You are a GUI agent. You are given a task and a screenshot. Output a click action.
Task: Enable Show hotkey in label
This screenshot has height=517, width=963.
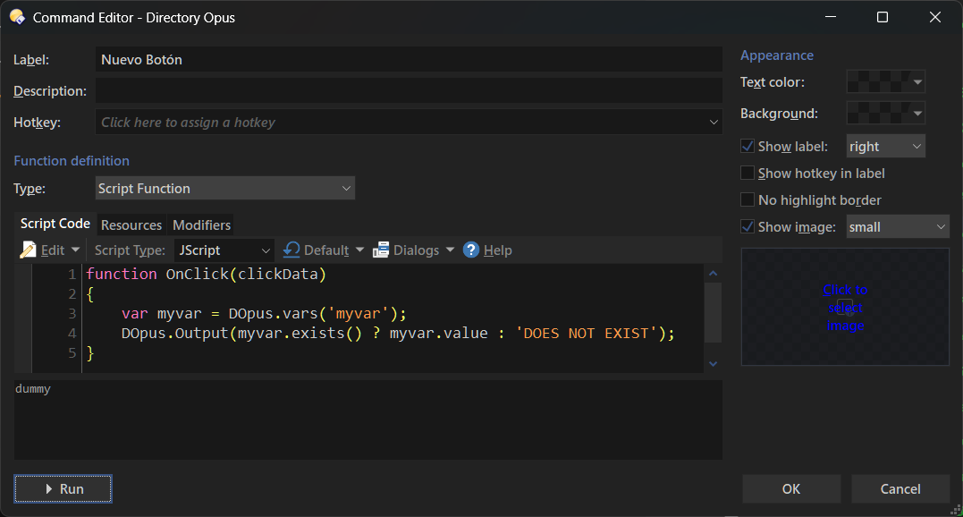coord(748,174)
